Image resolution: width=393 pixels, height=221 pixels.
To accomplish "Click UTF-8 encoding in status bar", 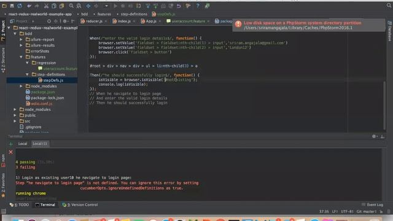I will 347,212.
